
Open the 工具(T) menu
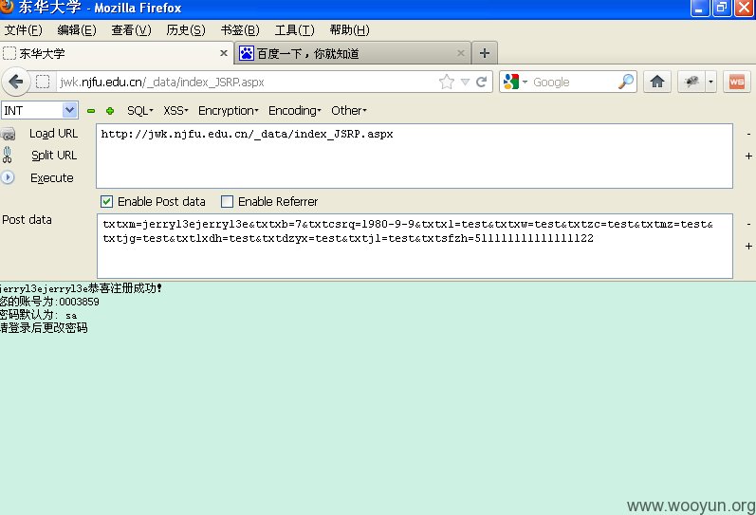295,30
